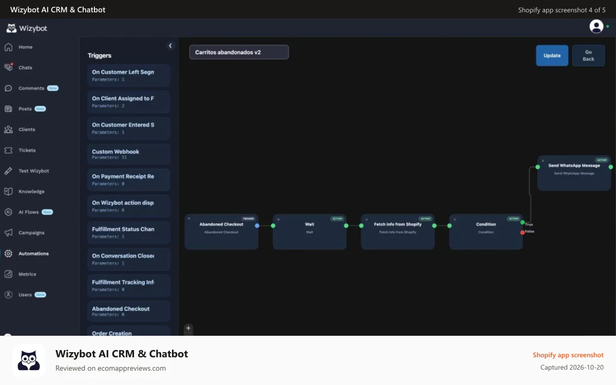
Task: Open Campaigns in the sidebar menu
Action: (32, 233)
